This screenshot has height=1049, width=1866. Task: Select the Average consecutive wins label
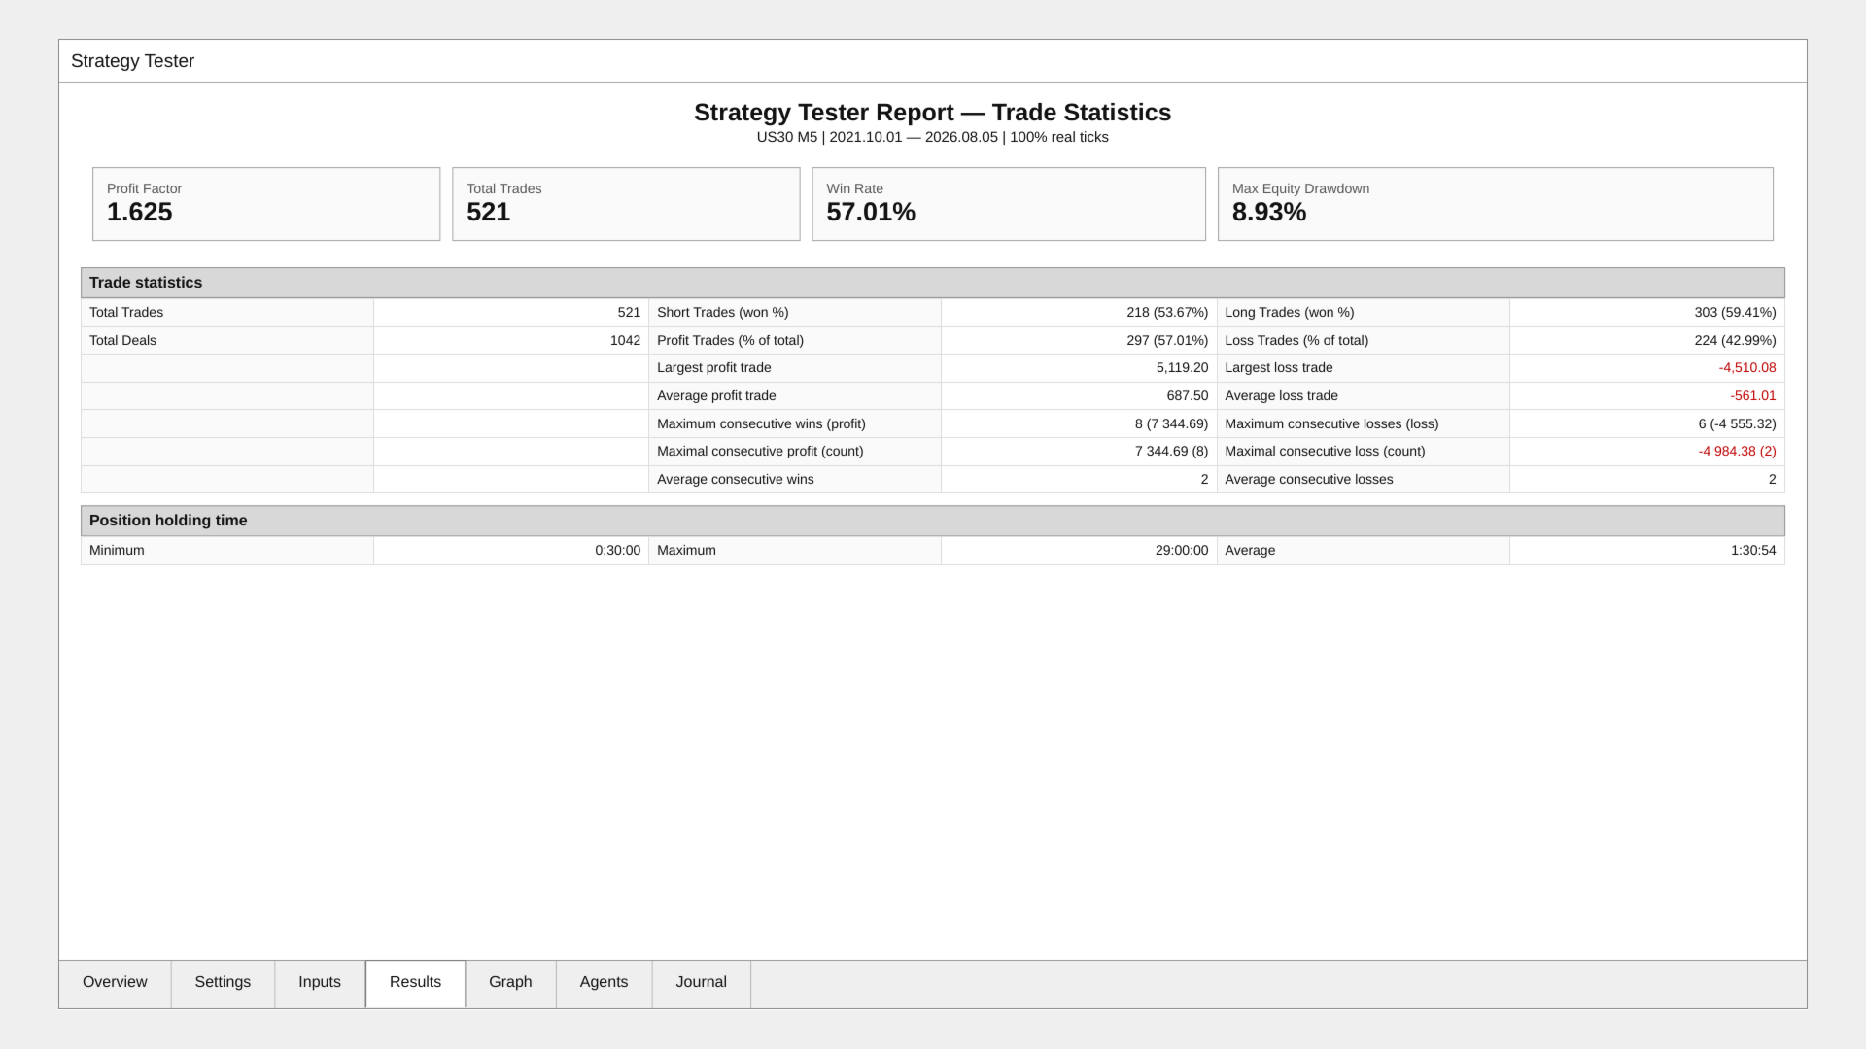pos(736,480)
